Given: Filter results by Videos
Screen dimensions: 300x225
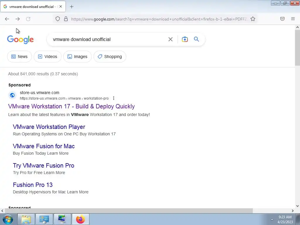Looking at the screenshot, I should click(x=48, y=57).
